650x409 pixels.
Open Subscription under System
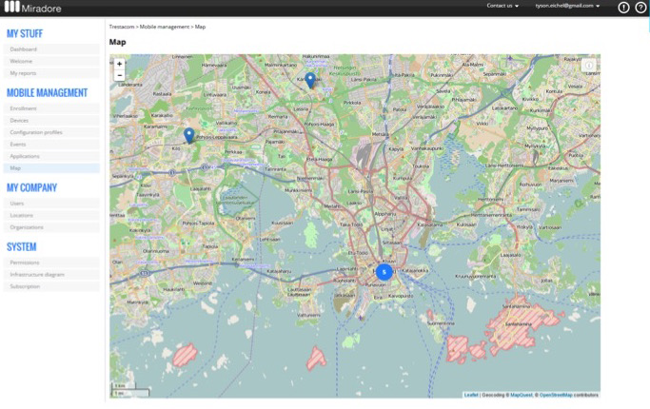pos(51,286)
